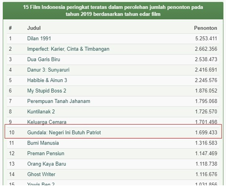226x189 pixels.
Task: Open Danur 3: Sunyaruri film page
Action: [48, 70]
